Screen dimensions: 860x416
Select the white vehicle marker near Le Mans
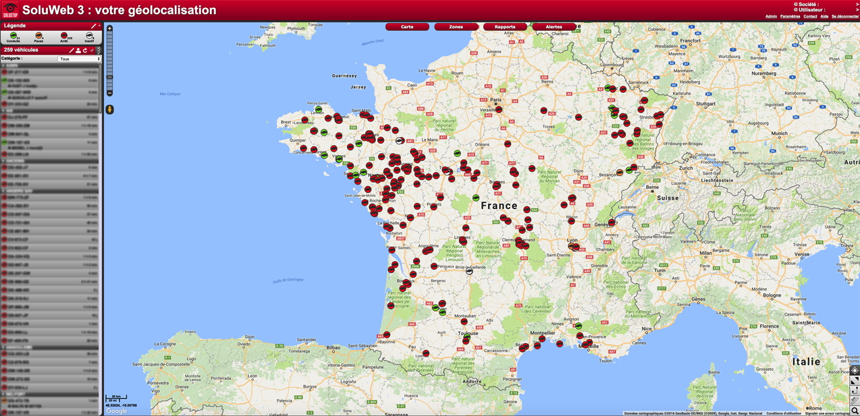(399, 141)
